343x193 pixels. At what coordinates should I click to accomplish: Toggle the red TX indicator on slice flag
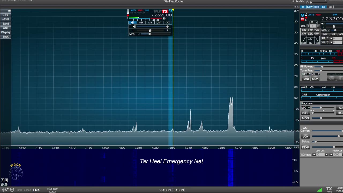(x=165, y=12)
